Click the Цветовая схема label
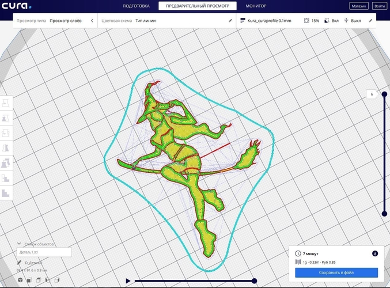The width and height of the screenshot is (390, 288). (116, 21)
